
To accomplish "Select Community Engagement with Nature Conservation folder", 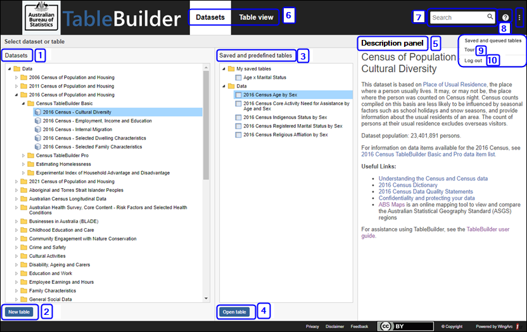I will [x=83, y=239].
